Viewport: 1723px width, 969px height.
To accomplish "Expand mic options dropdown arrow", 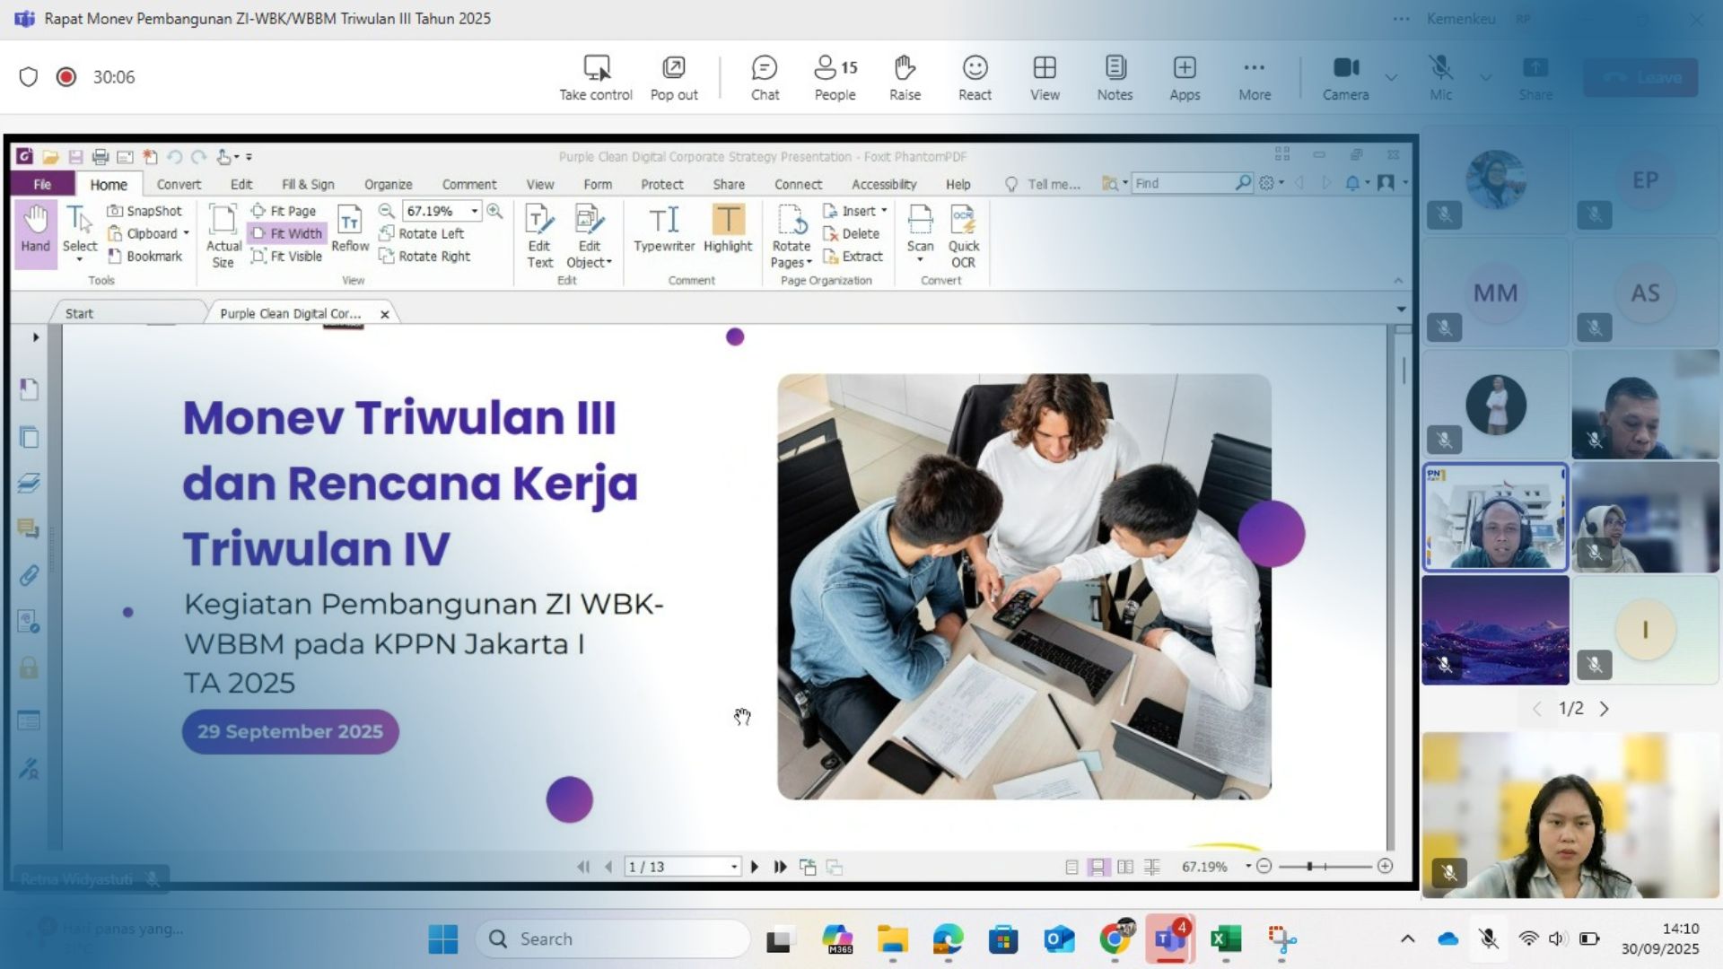I will tap(1486, 77).
